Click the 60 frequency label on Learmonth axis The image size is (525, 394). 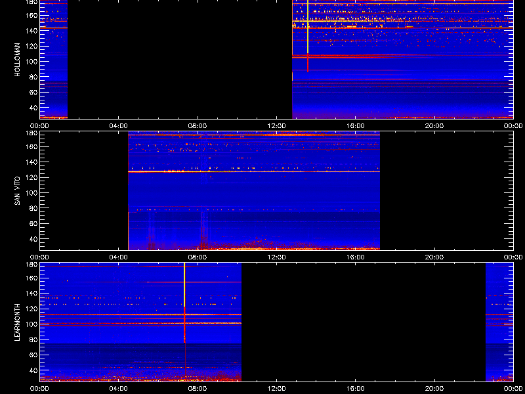pyautogui.click(x=32, y=355)
